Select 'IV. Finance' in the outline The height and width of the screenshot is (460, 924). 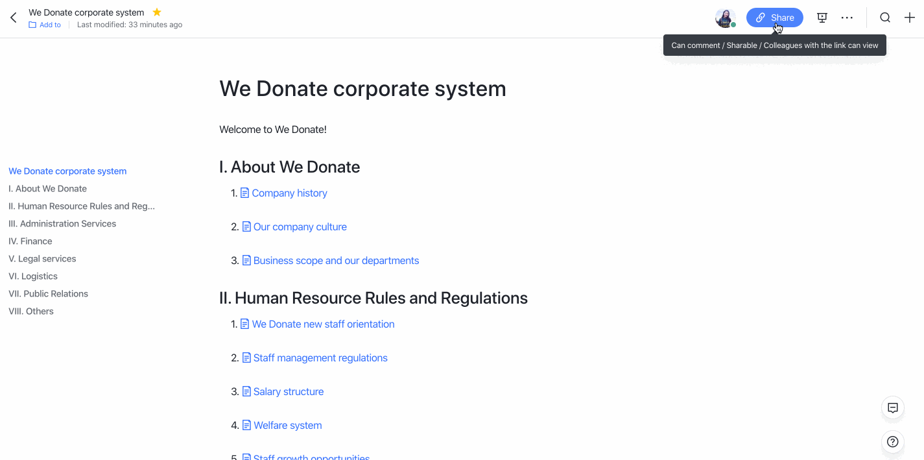(x=30, y=241)
